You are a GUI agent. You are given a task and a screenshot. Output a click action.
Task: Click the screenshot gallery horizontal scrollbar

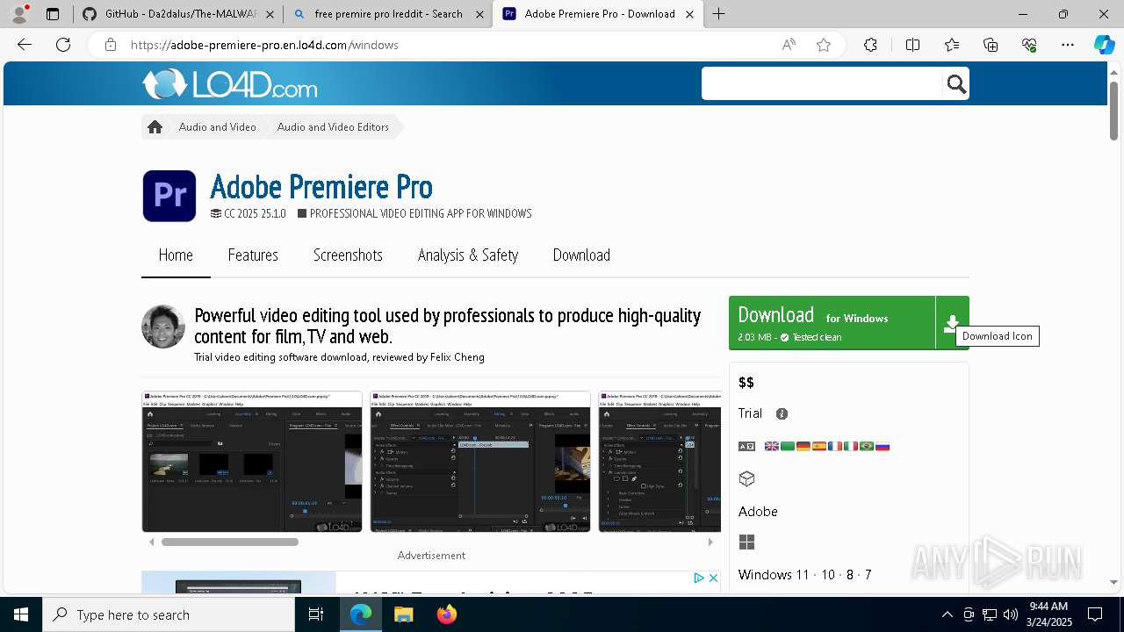click(230, 542)
